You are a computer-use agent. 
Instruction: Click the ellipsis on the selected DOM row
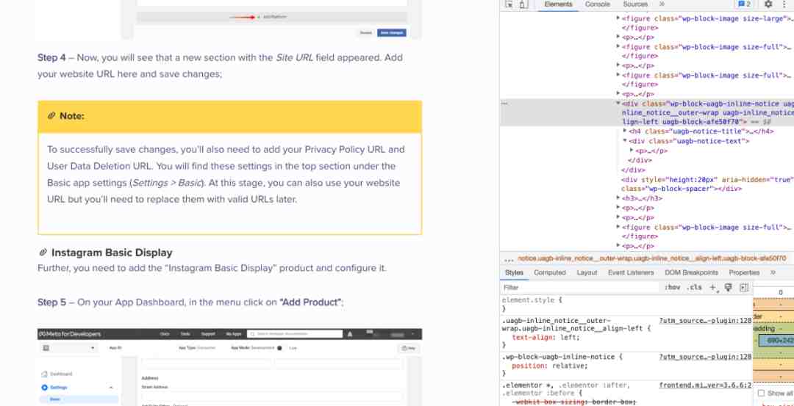[504, 103]
